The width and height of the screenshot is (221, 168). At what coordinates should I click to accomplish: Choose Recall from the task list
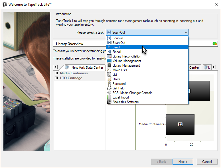147,52
